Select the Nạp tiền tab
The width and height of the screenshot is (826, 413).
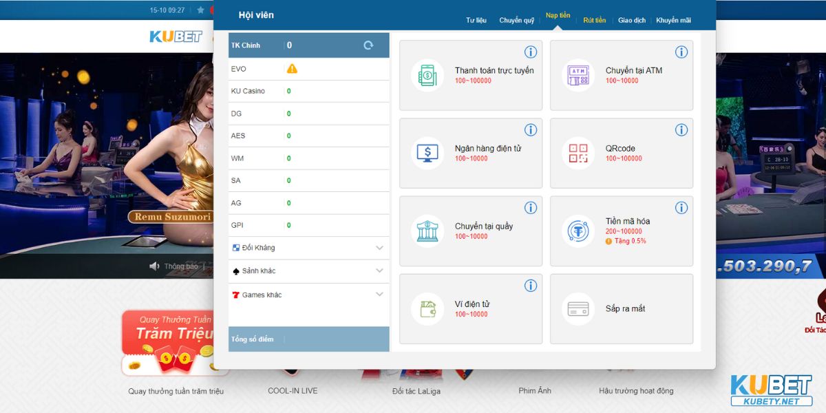tap(558, 16)
